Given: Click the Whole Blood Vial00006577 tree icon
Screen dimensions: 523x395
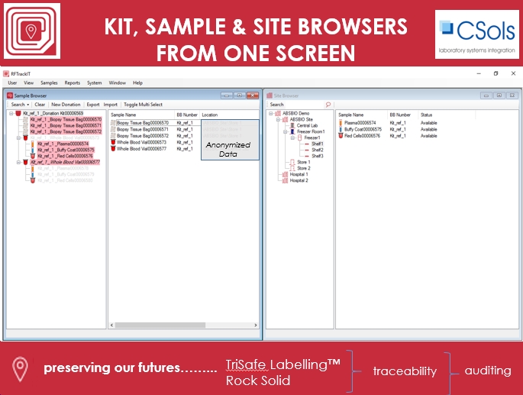Looking at the screenshot, I should point(25,162).
